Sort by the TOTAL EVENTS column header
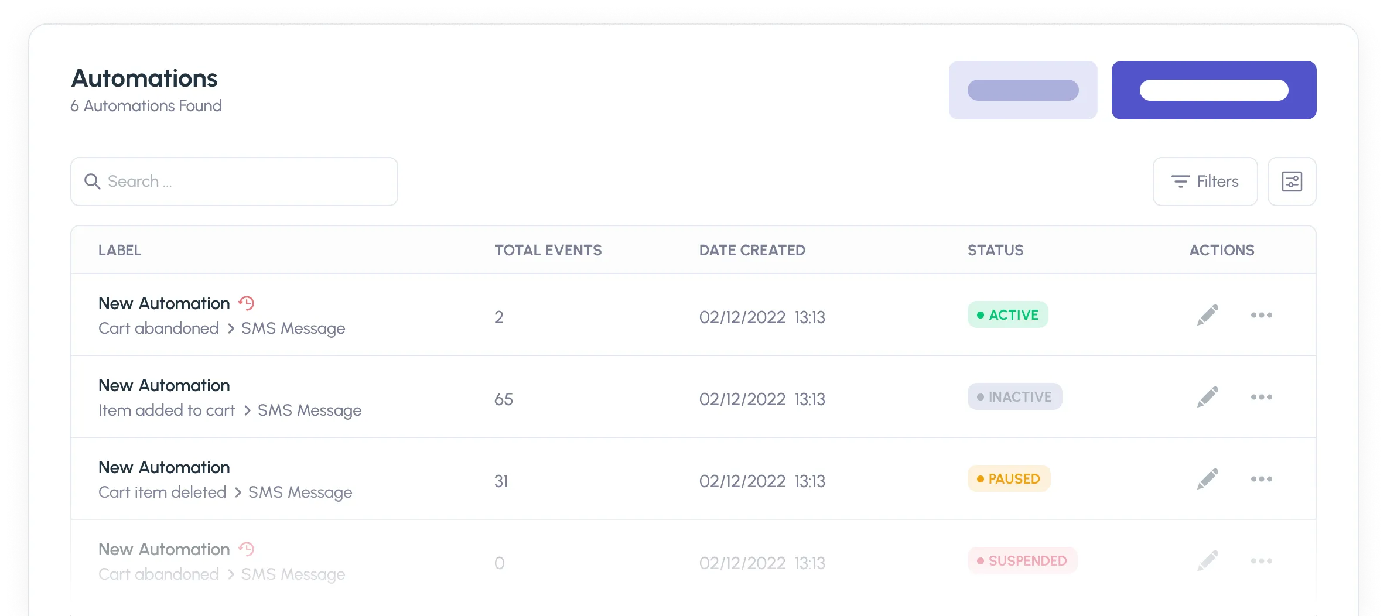The width and height of the screenshot is (1387, 616). (548, 250)
